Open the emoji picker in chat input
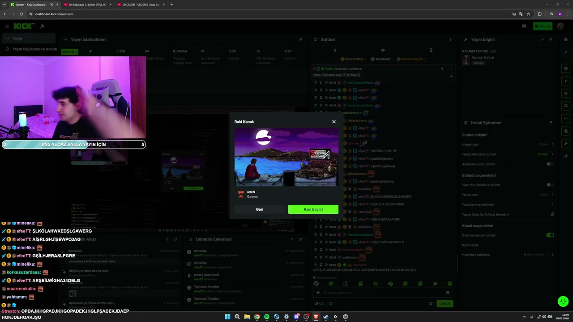The width and height of the screenshot is (573, 322). (x=448, y=292)
